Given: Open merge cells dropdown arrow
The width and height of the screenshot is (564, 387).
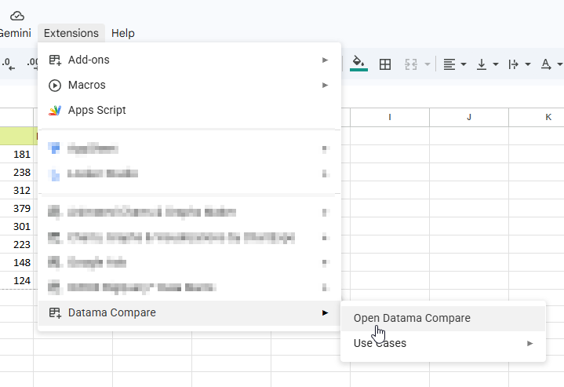Looking at the screenshot, I should (x=428, y=64).
